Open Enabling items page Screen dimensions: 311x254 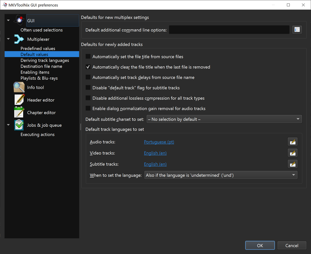(x=35, y=72)
